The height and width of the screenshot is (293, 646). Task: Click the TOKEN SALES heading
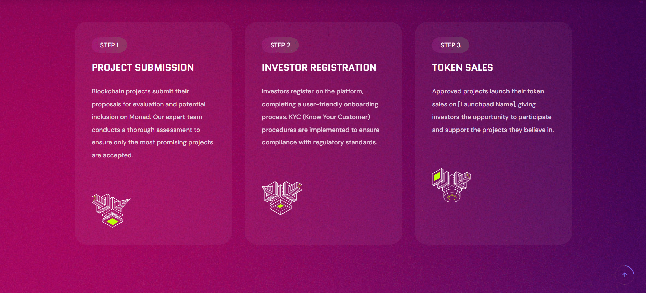click(x=462, y=68)
